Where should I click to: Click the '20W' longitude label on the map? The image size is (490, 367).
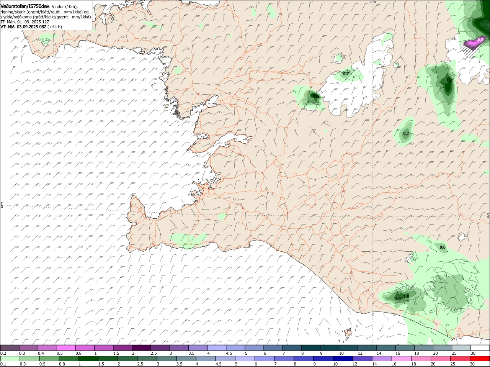click(373, 2)
